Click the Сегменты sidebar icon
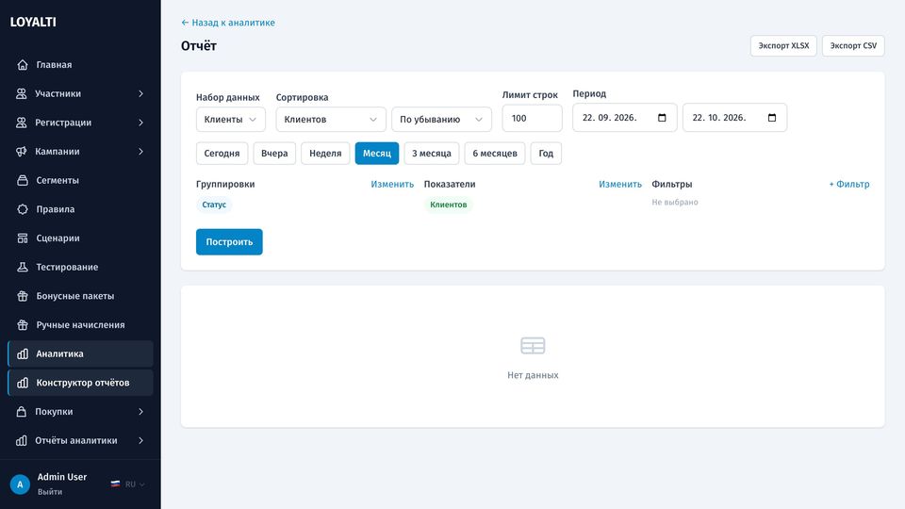 coord(23,180)
